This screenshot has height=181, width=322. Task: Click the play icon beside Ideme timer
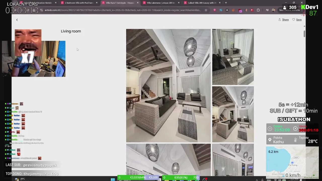point(295,129)
